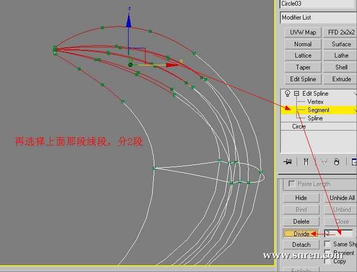
Task: Select the Segment sub-object level
Action: pyautogui.click(x=318, y=110)
